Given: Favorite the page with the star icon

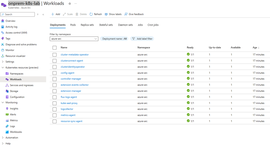Looking at the screenshot, I should [70, 3].
